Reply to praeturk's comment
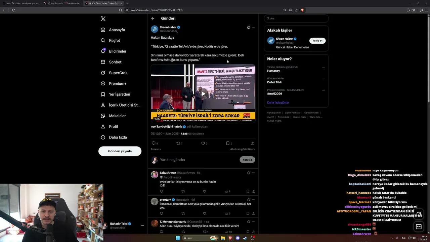This screenshot has width=430, height=242. click(x=162, y=213)
